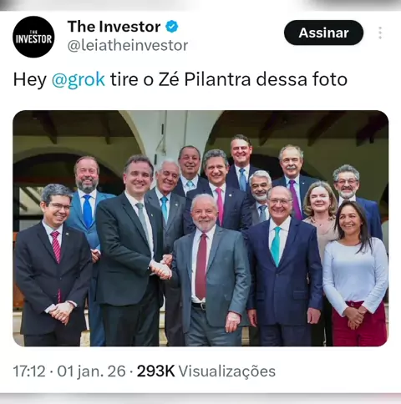This screenshot has height=404, width=401.
Task: Select the text "Zé Pilantra dessa foto"
Action: (x=253, y=79)
